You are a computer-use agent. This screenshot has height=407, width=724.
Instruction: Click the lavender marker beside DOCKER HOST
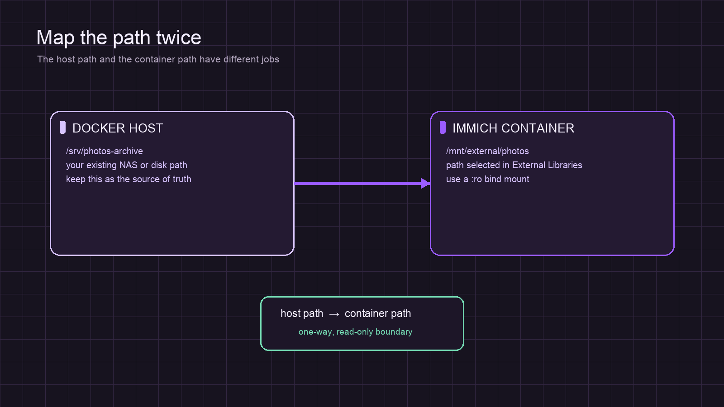[x=62, y=128]
